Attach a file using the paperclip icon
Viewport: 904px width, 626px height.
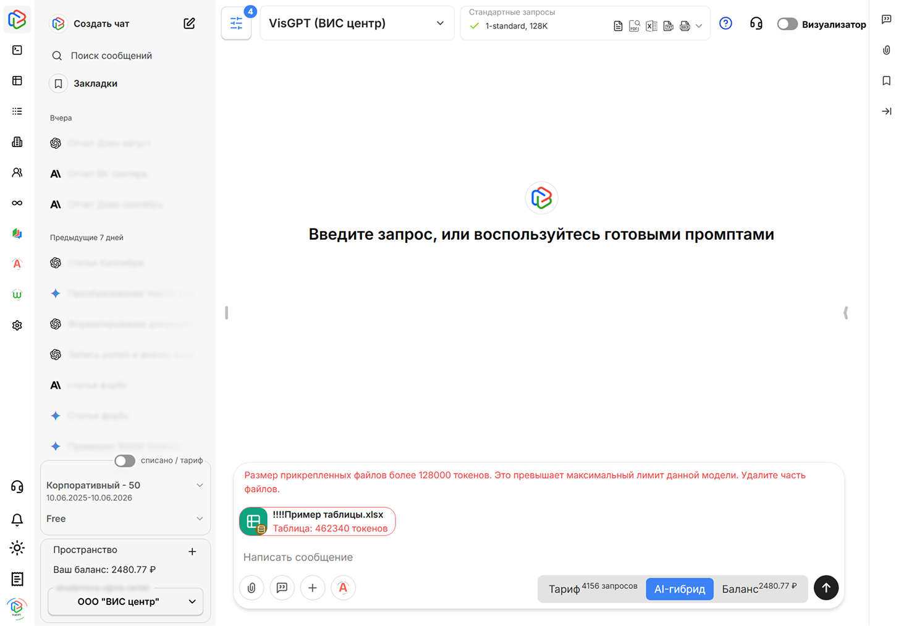click(251, 588)
